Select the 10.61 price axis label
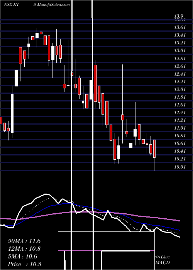This screenshot has height=270, width=193. point(180,143)
